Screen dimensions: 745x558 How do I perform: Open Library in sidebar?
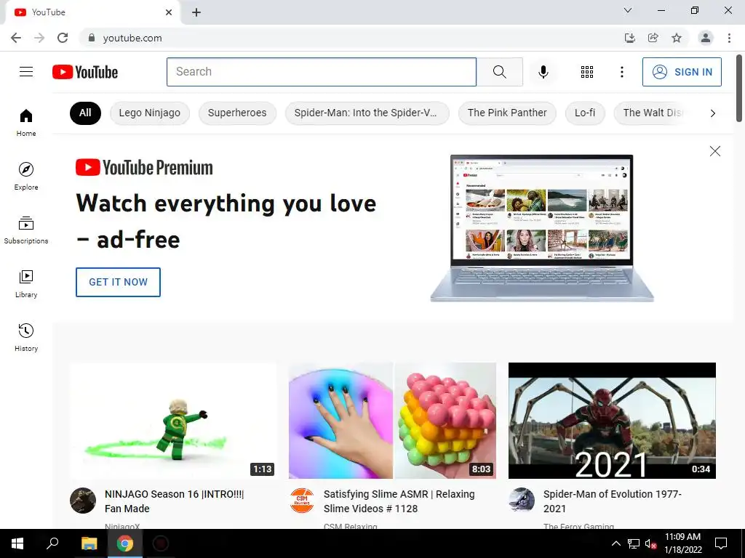tap(26, 283)
